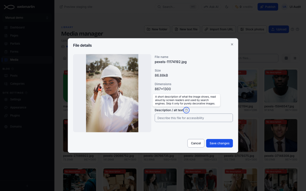Click Import from URL button
The image size is (306, 191).
pos(219,29)
